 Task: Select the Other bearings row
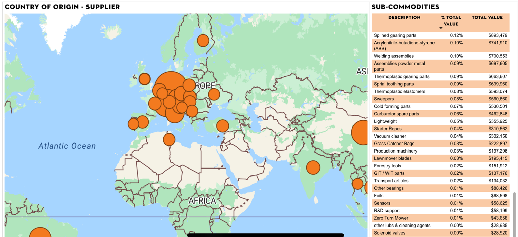440,188
